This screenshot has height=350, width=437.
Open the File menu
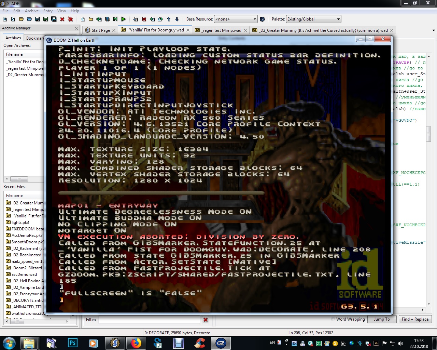[5, 11]
